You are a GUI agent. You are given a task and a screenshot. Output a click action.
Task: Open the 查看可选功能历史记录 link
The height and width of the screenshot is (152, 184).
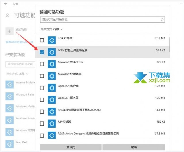(x=20, y=42)
